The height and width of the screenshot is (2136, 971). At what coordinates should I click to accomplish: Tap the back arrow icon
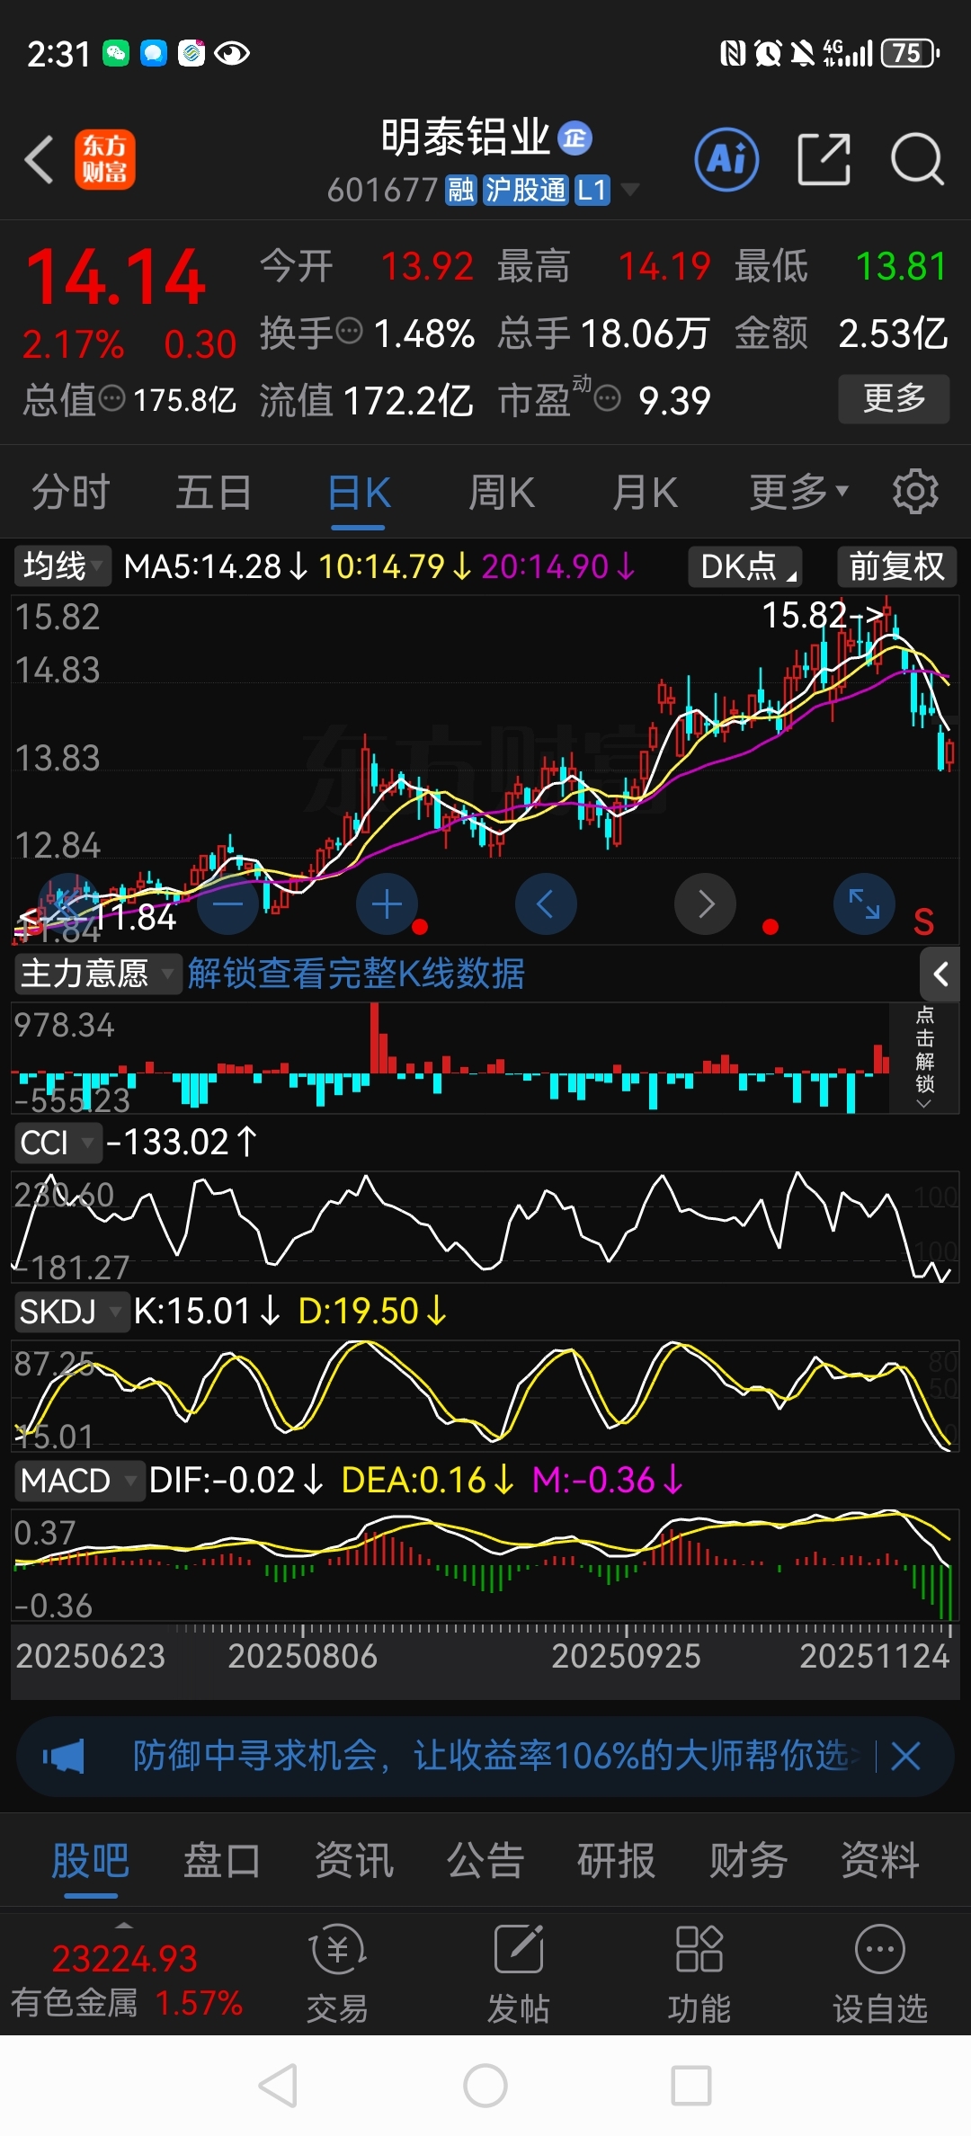40,160
